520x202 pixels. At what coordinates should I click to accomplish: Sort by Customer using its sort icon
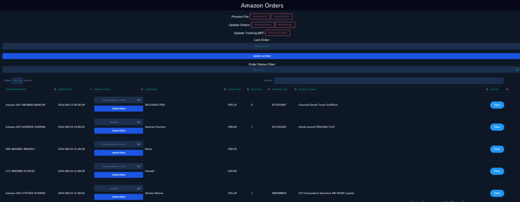(x=225, y=89)
